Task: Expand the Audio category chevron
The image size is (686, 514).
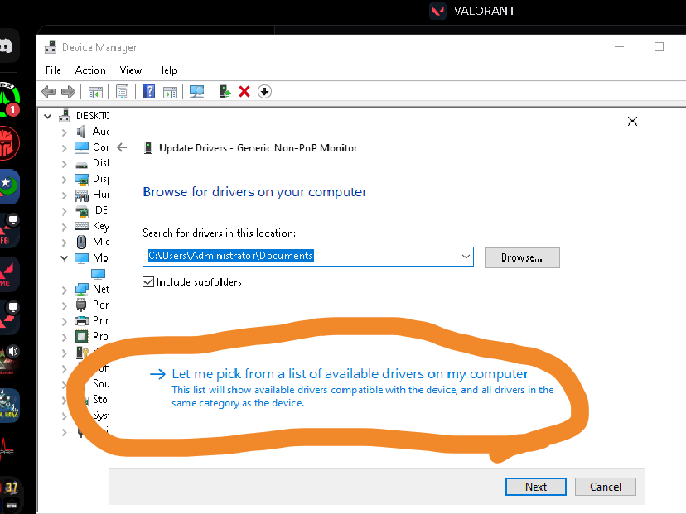Action: [65, 132]
